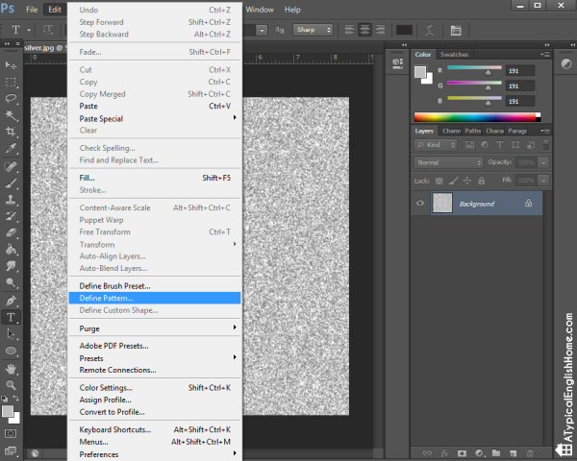Viewport: 577px width, 461px height.
Task: Toggle left align text option
Action: (x=349, y=30)
